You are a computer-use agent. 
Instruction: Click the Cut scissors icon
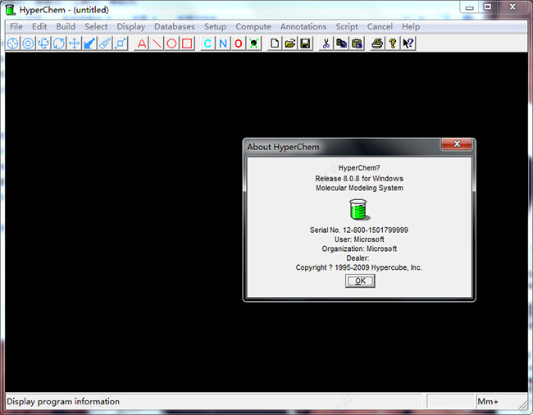(326, 43)
